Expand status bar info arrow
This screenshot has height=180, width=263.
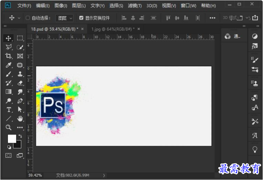(104, 175)
